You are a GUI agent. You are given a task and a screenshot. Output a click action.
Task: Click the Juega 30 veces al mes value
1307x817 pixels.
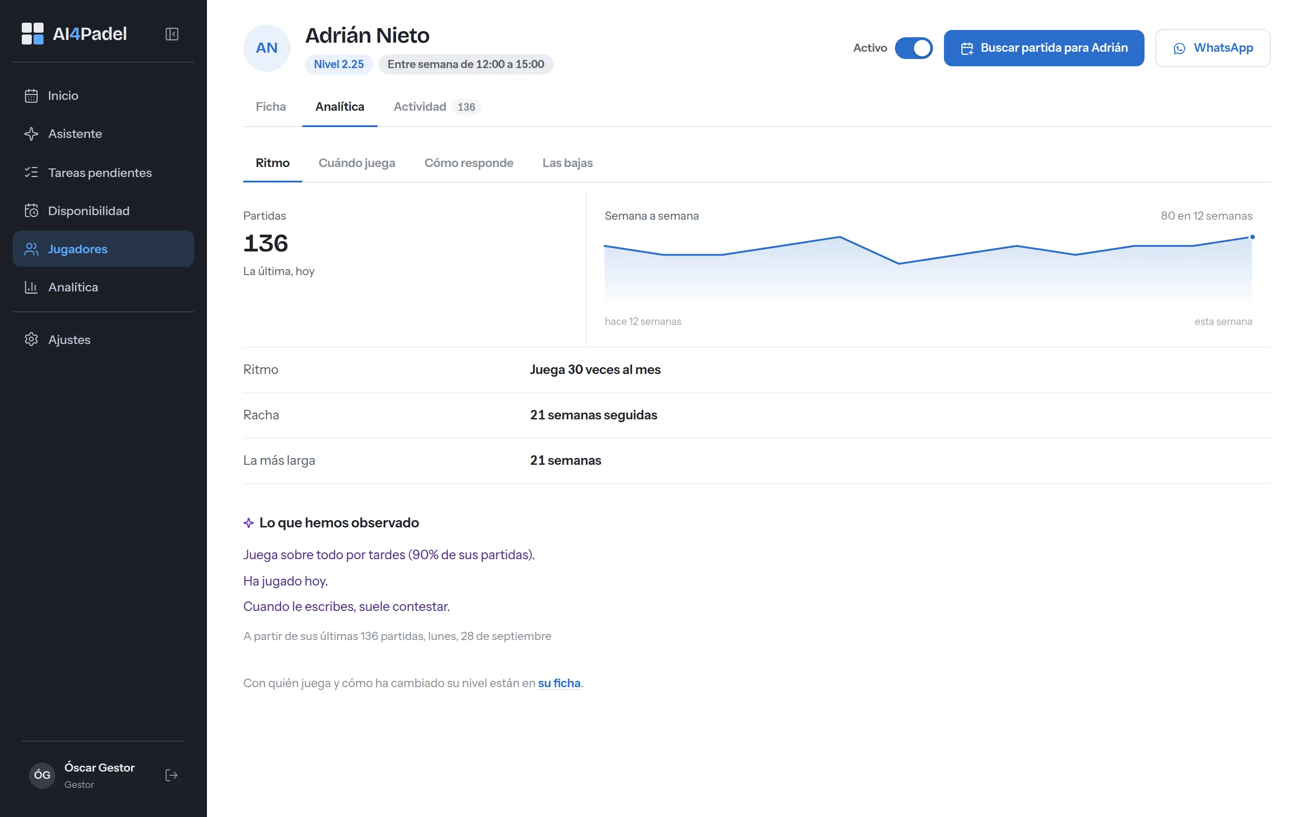pyautogui.click(x=595, y=369)
